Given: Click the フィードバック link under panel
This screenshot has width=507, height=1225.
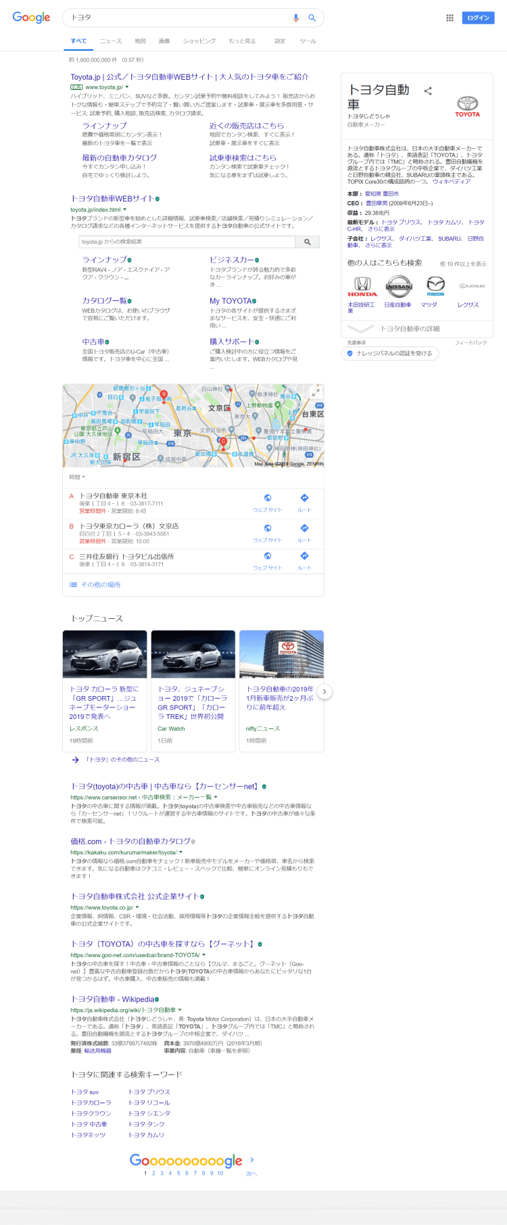Looking at the screenshot, I should click(471, 342).
